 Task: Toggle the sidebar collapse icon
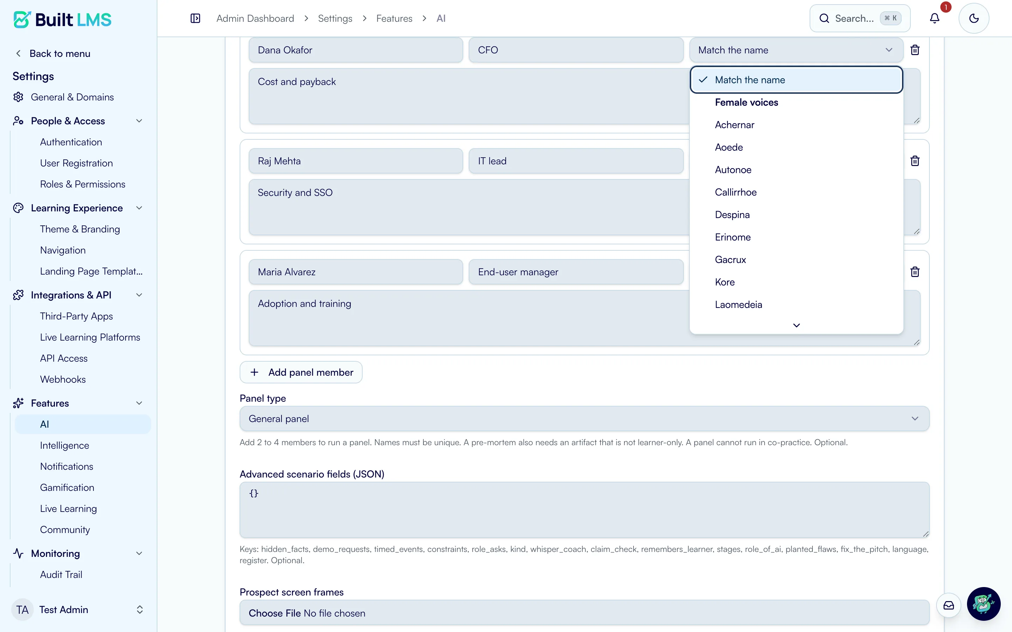tap(195, 18)
